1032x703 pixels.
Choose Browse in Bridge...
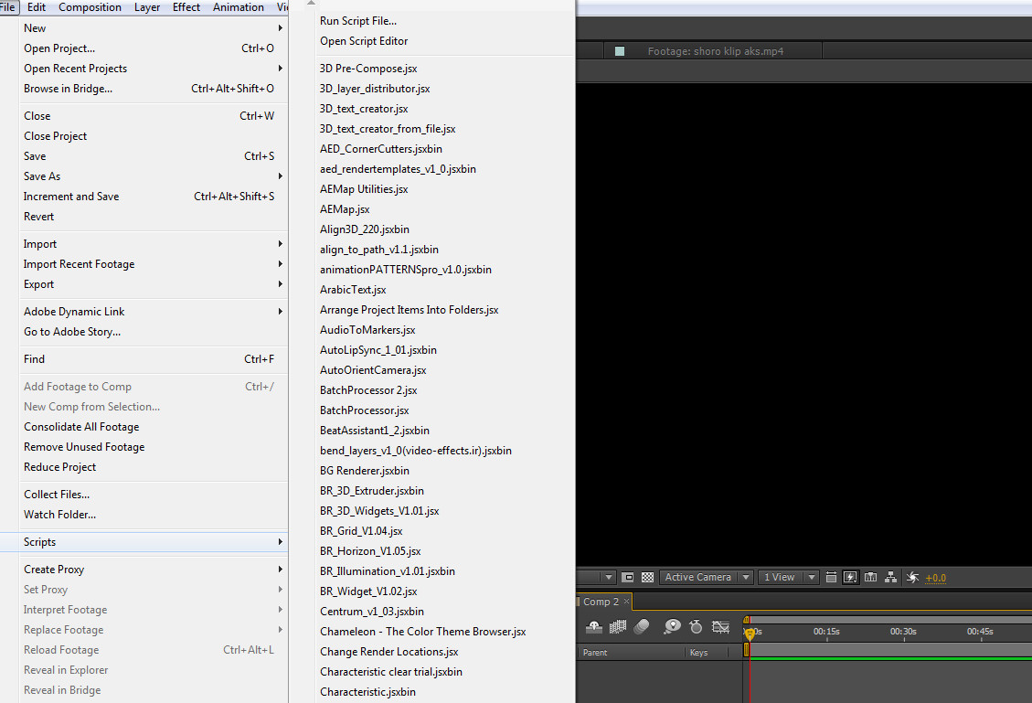click(154, 89)
